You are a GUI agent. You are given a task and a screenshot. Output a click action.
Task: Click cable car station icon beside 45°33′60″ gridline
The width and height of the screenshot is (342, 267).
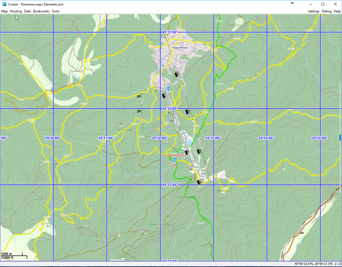coord(199,182)
